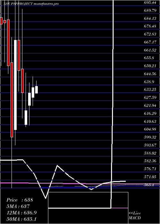The width and height of the screenshot is (160, 224).
Task: Click the 695.44 price axis label
Action: click(150, 3)
